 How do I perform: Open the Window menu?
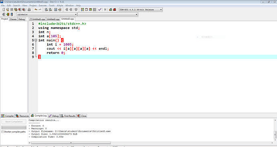tap(69, 6)
